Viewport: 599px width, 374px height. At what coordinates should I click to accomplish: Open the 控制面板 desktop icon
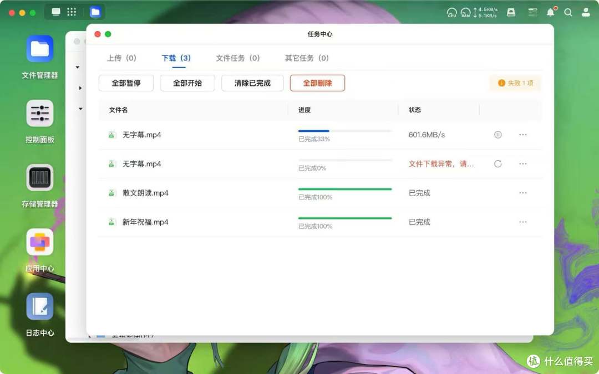pos(40,113)
